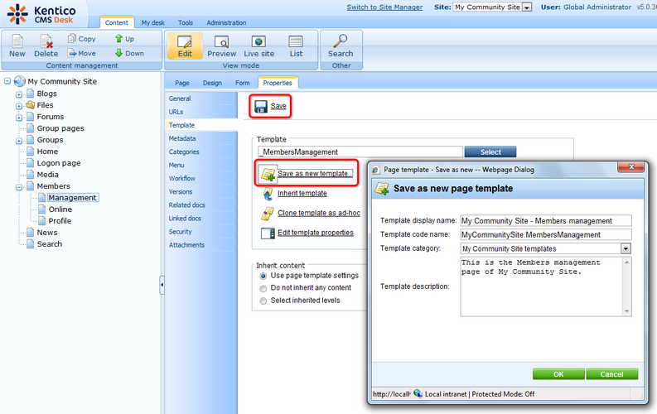Image resolution: width=657 pixels, height=414 pixels.
Task: Select Use page template settings radio
Action: [x=263, y=276]
